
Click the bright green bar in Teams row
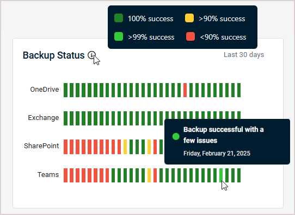(221, 175)
